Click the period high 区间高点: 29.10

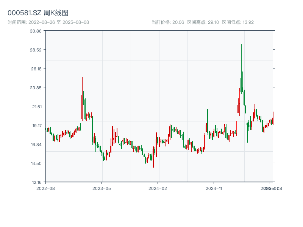coord(203,22)
